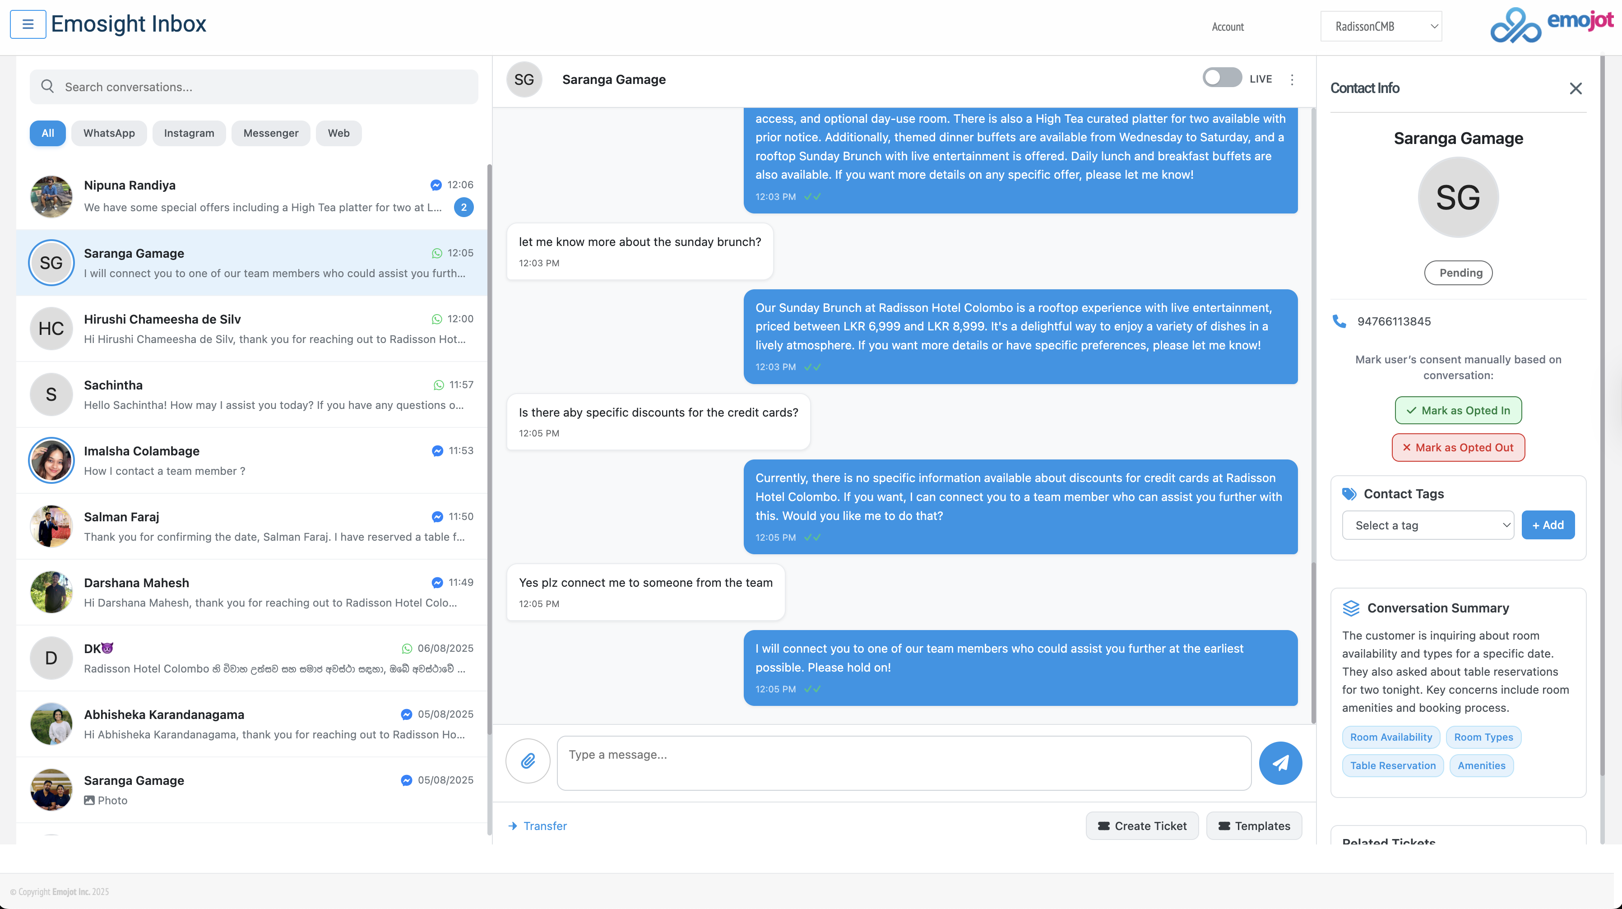Click the Conversation Summary stack icon

tap(1351, 608)
